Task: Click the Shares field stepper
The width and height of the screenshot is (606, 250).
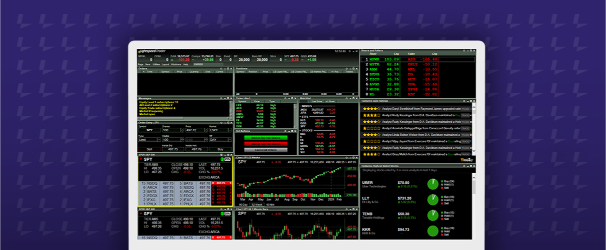Action: coord(182,130)
